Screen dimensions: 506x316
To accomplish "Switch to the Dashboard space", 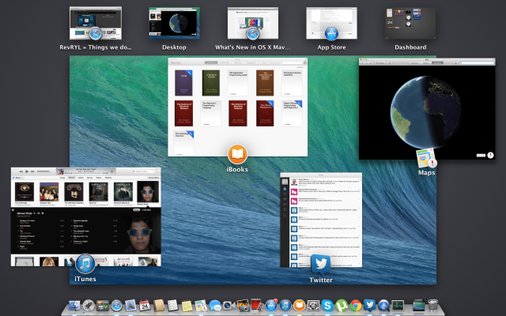I will pos(410,23).
